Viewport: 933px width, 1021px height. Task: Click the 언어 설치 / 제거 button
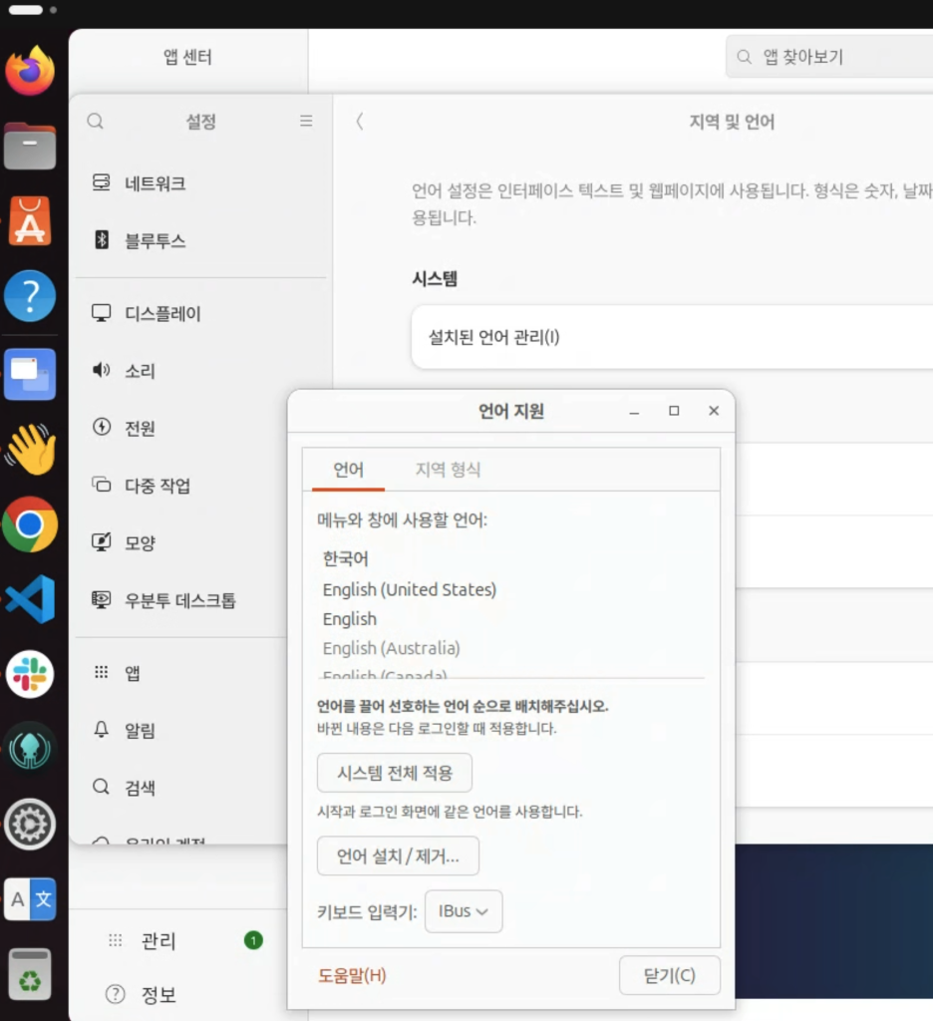[398, 855]
